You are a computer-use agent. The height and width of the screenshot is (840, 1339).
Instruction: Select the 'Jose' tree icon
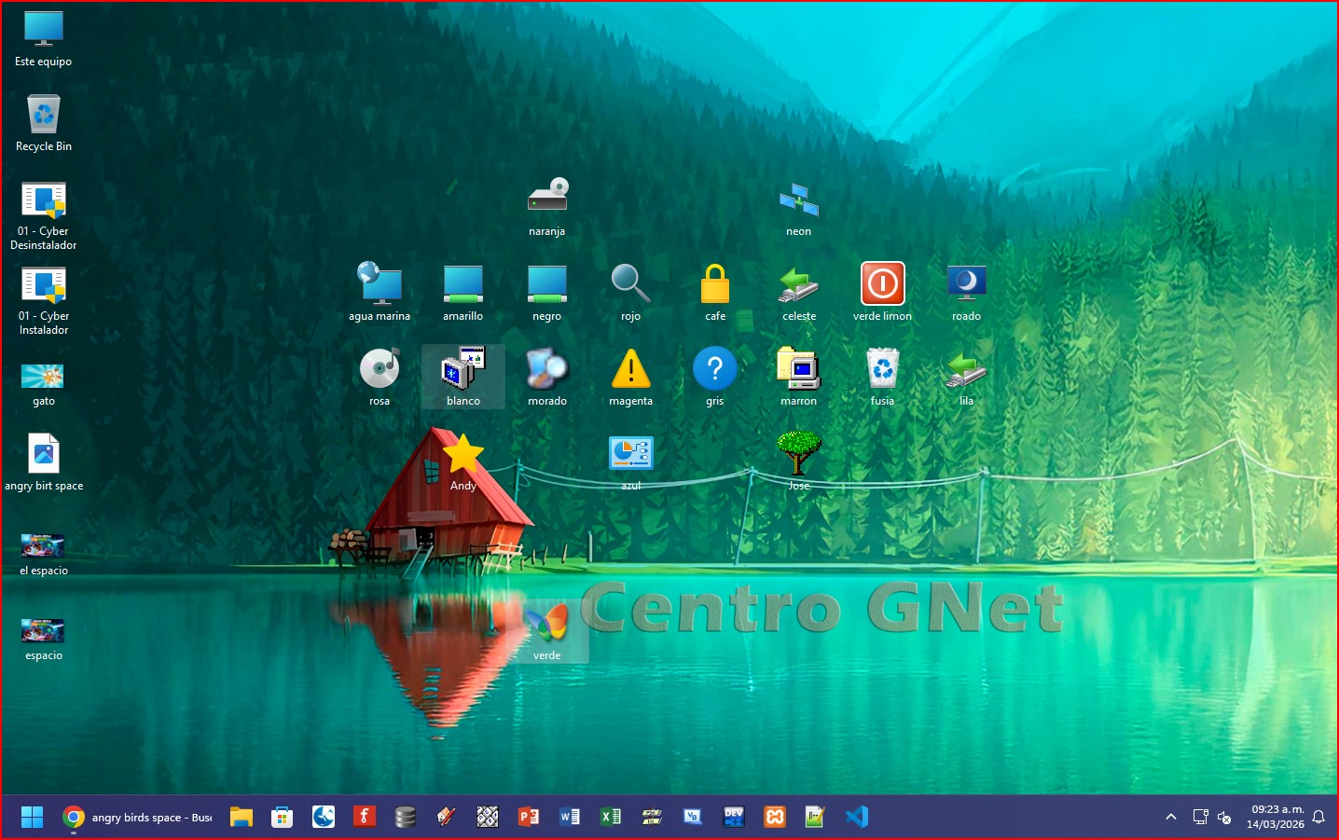(799, 453)
